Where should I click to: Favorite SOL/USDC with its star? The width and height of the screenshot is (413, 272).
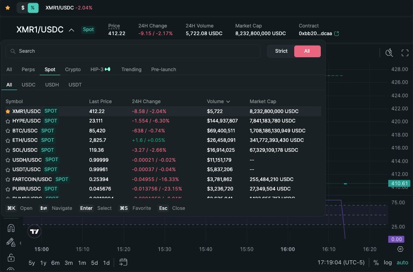[x=8, y=150]
